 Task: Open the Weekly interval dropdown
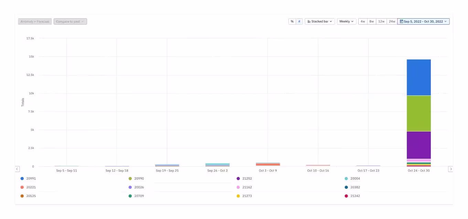[x=347, y=21]
